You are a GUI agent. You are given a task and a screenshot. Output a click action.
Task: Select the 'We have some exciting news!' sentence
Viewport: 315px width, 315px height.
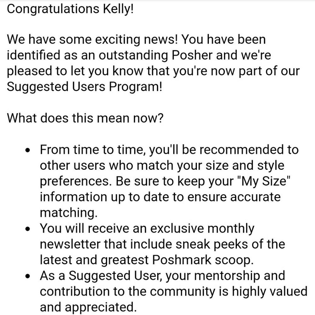[x=92, y=39]
